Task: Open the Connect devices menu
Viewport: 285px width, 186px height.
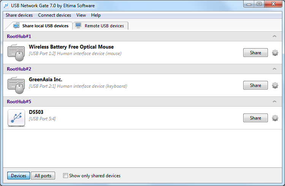Action: pos(54,15)
